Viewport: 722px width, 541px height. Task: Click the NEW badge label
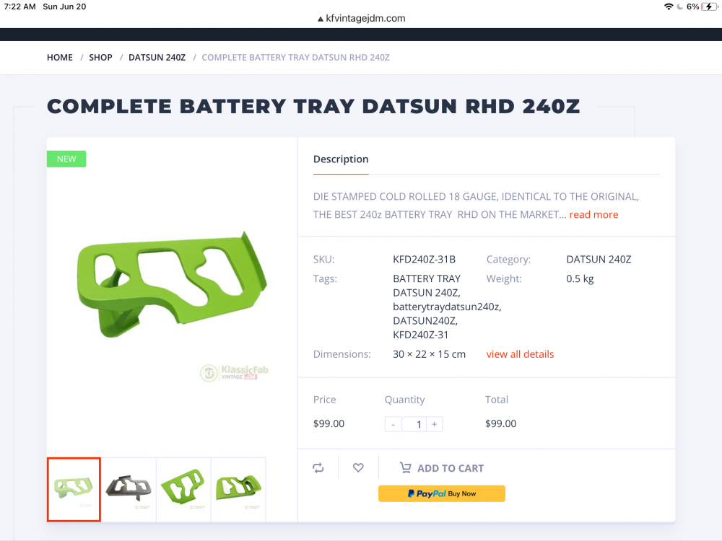pos(66,159)
